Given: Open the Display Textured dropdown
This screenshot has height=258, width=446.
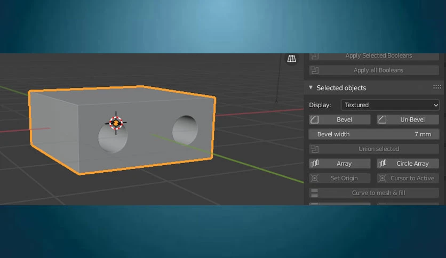Looking at the screenshot, I should pyautogui.click(x=390, y=105).
